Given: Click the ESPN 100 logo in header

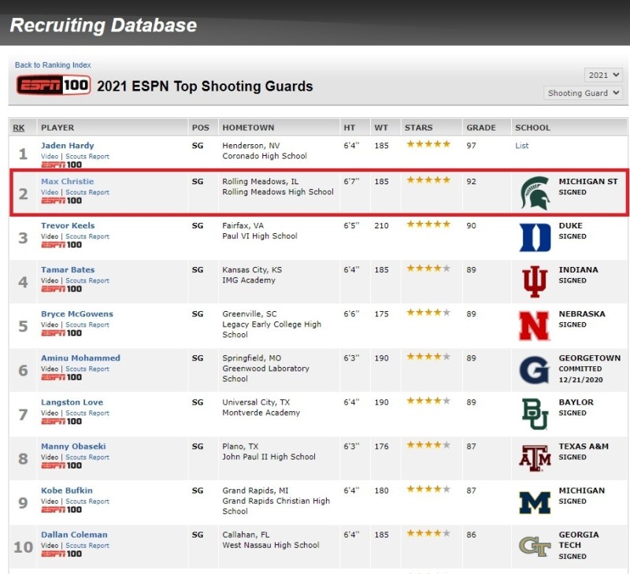Looking at the screenshot, I should 54,85.
